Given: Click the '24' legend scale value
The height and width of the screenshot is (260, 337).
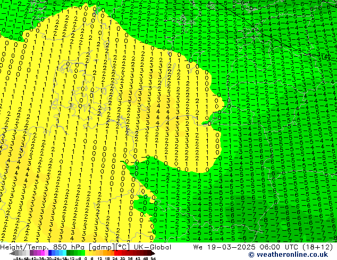Looking at the screenshot, I should (115, 258).
